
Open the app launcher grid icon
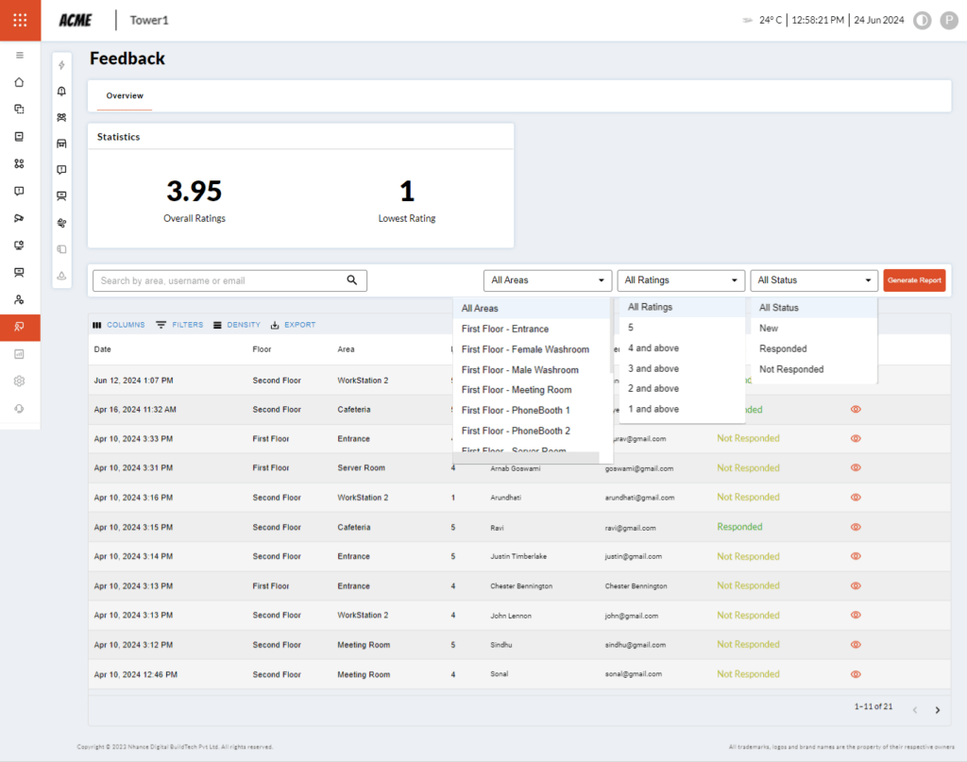tap(20, 20)
